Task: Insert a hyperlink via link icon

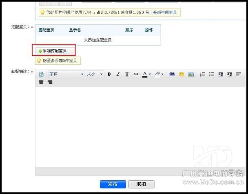Action: tap(172, 74)
